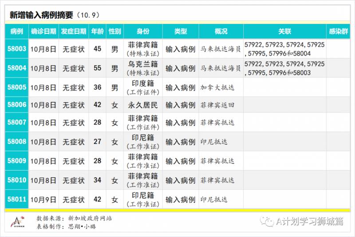
Task: Click age 27 in row 58008
Action: (97, 142)
